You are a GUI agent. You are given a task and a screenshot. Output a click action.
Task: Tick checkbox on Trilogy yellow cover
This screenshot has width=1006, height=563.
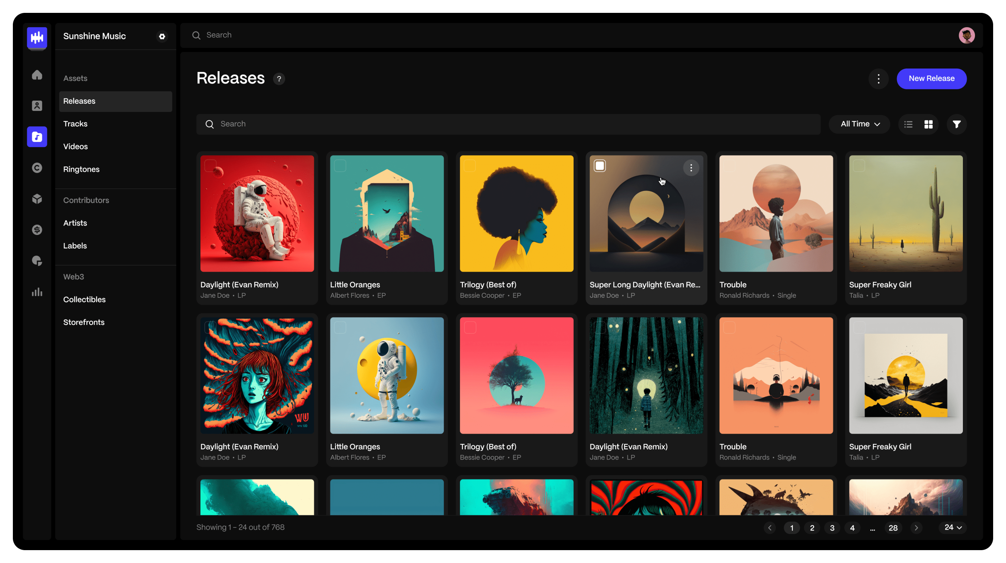(x=470, y=166)
